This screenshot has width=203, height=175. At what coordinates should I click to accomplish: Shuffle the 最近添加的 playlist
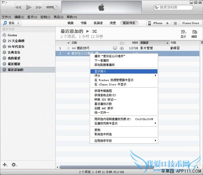94,31
